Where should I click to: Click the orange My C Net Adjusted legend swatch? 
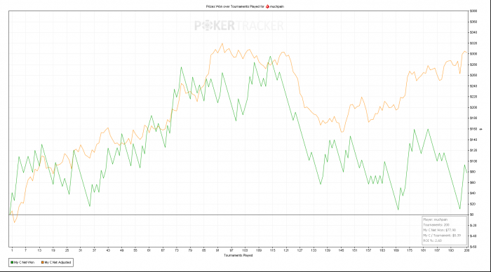(x=43, y=262)
